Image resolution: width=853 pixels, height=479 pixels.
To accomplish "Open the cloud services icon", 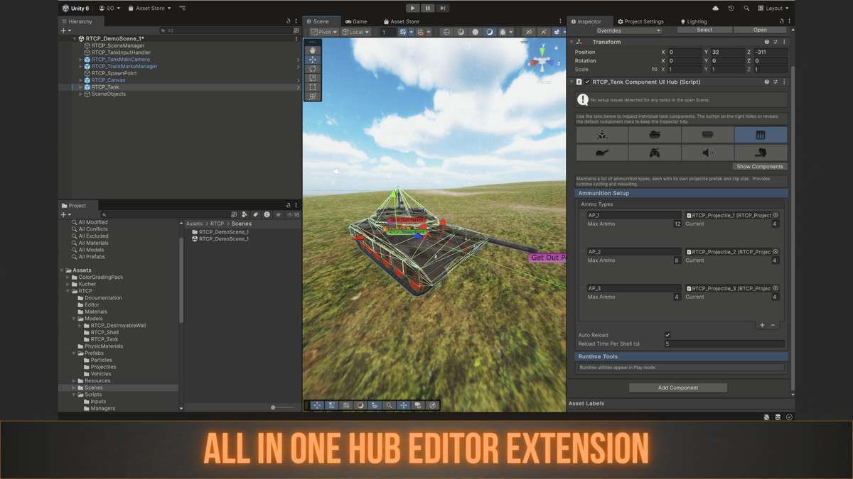I will tap(715, 8).
